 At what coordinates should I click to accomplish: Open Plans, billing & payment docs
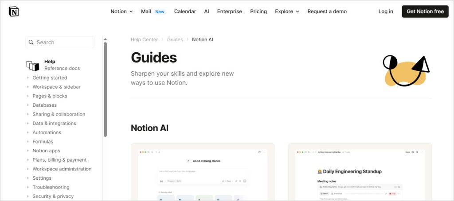pos(59,160)
